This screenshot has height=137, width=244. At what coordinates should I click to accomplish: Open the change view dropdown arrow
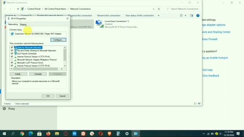tap(186, 16)
